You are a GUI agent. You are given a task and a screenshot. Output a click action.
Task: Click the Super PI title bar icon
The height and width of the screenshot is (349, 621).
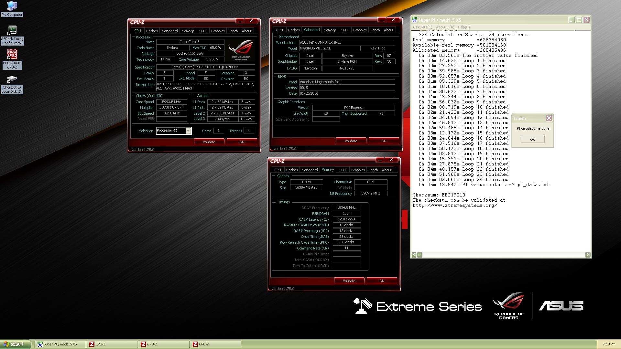coord(414,20)
